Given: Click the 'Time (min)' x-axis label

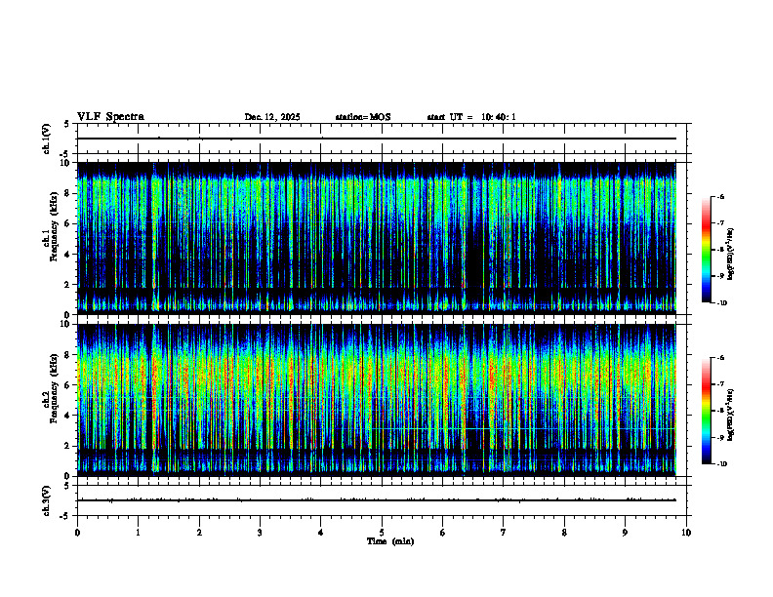Looking at the screenshot, I should pos(390,541).
